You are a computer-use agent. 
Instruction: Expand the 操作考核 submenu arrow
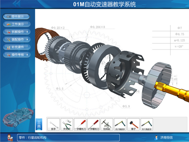[x=27, y=55]
